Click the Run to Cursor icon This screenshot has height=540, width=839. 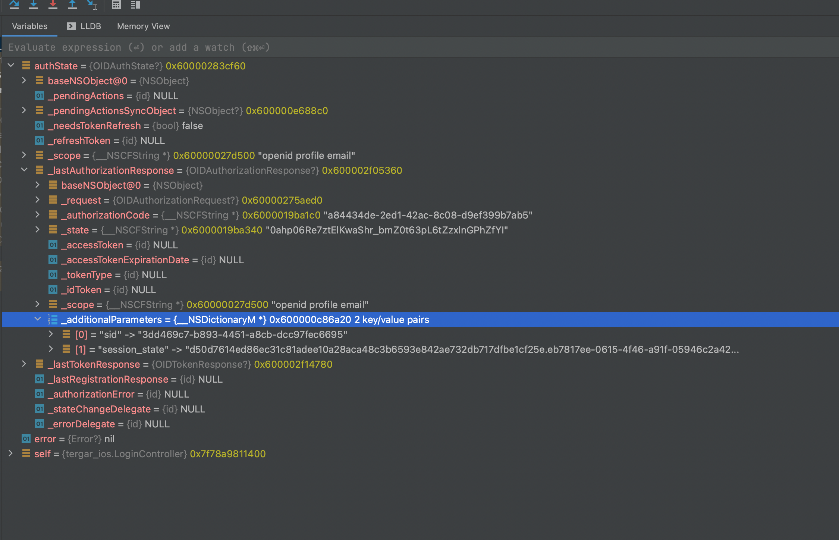[x=92, y=4]
